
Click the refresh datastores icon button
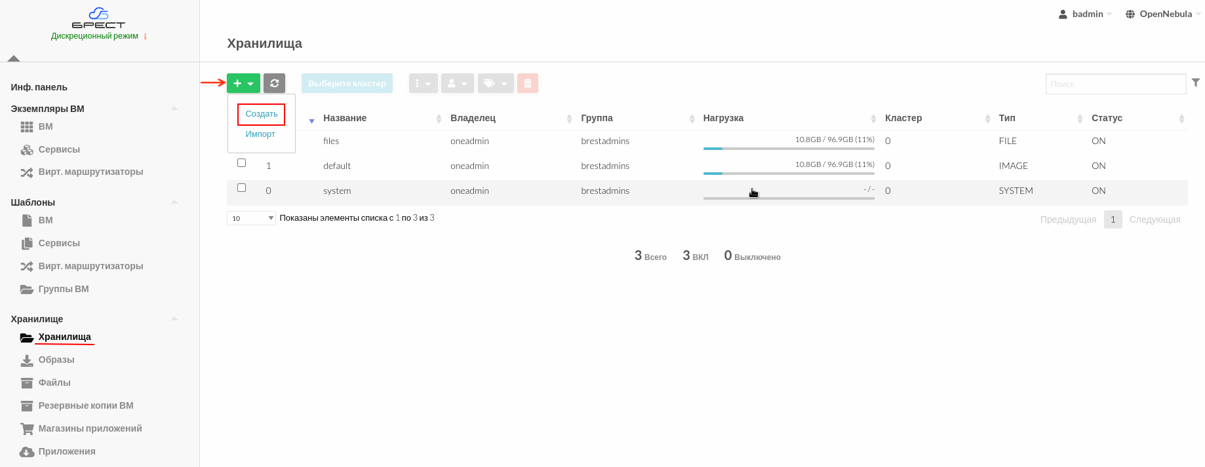click(x=274, y=83)
